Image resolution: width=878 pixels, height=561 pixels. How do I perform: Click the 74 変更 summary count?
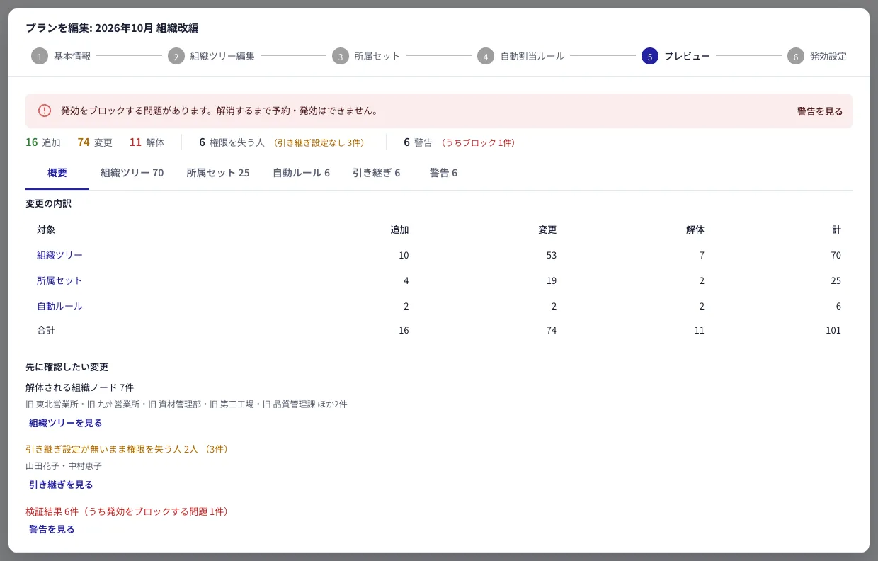[x=95, y=142]
